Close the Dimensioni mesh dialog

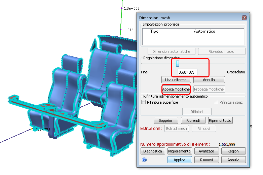tap(244, 17)
